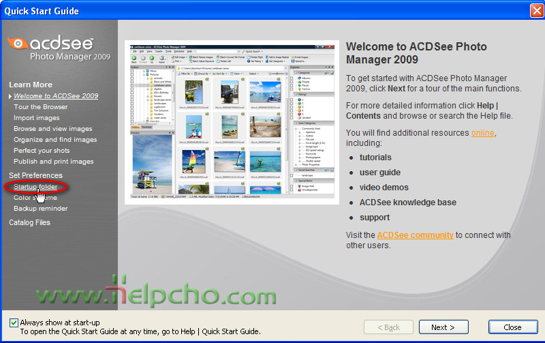Image resolution: width=545 pixels, height=343 pixels.
Task: Close the dialog using the title bar X
Action: click(x=535, y=10)
